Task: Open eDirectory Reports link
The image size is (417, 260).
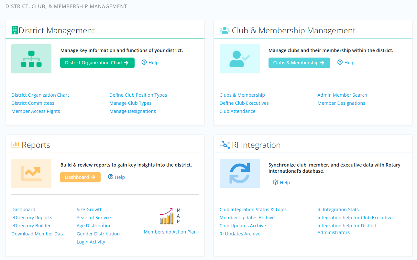Action: click(32, 218)
